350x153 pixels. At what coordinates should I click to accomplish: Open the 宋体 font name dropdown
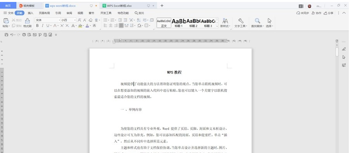(x=48, y=20)
